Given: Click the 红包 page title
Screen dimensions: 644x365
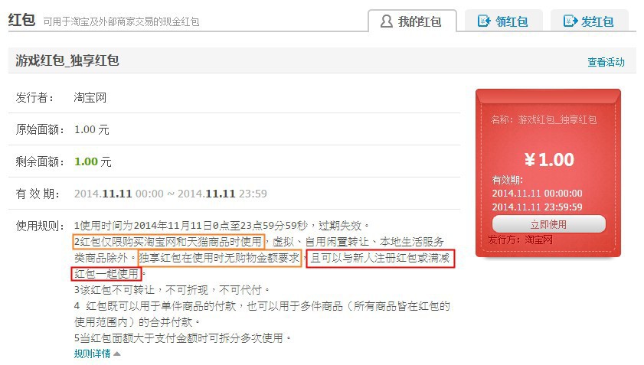Looking at the screenshot, I should 21,19.
